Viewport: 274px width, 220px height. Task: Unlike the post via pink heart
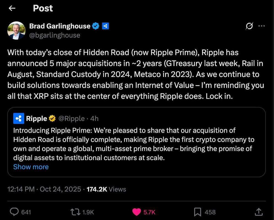click(x=136, y=212)
